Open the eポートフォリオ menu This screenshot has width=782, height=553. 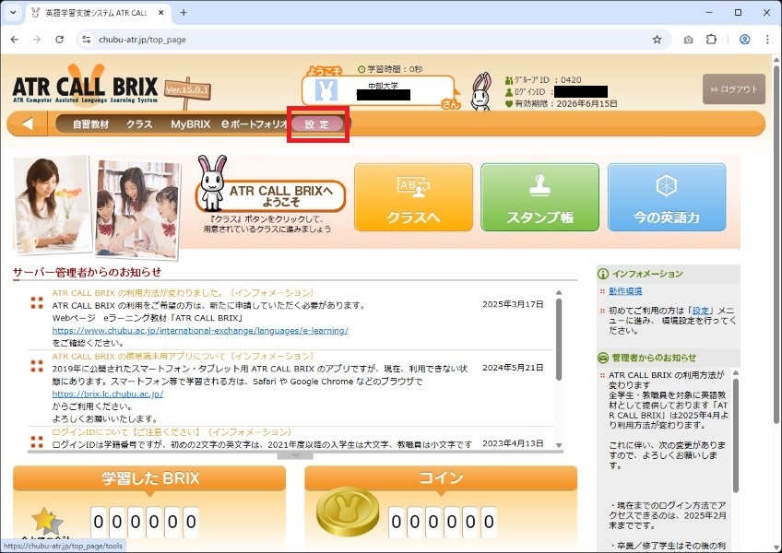pos(255,124)
